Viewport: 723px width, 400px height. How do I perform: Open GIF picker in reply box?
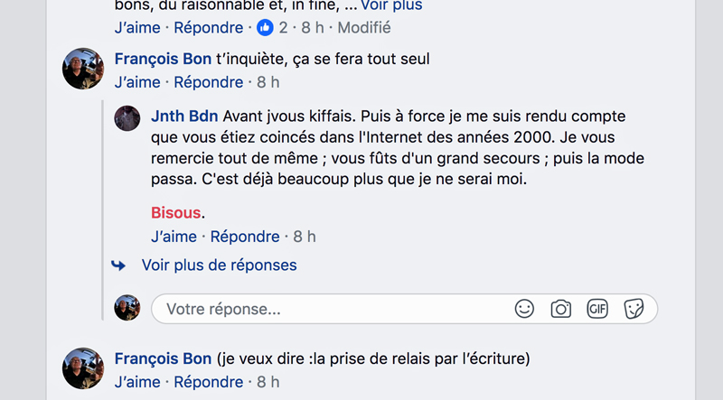pyautogui.click(x=597, y=309)
